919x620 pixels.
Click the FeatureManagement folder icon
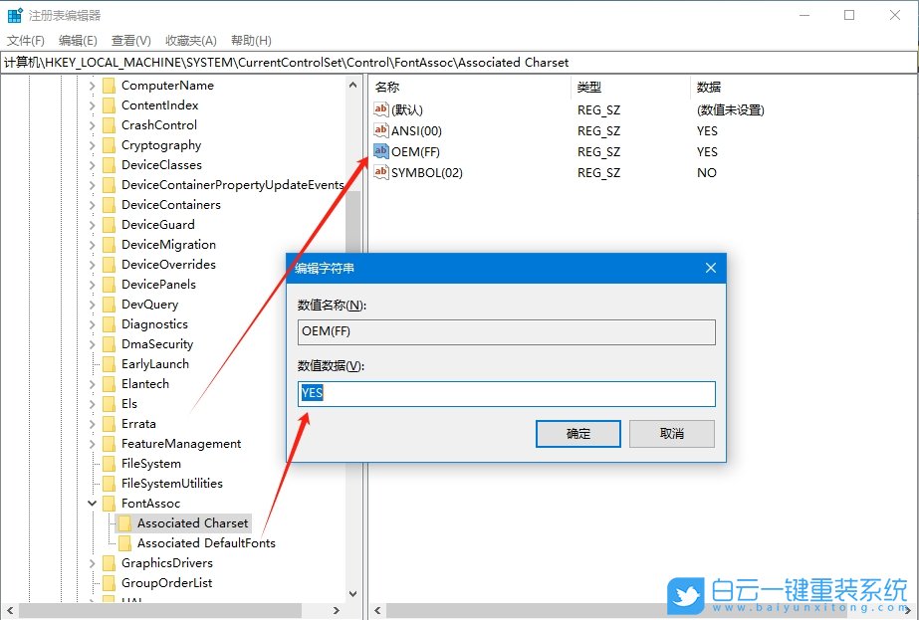[111, 443]
